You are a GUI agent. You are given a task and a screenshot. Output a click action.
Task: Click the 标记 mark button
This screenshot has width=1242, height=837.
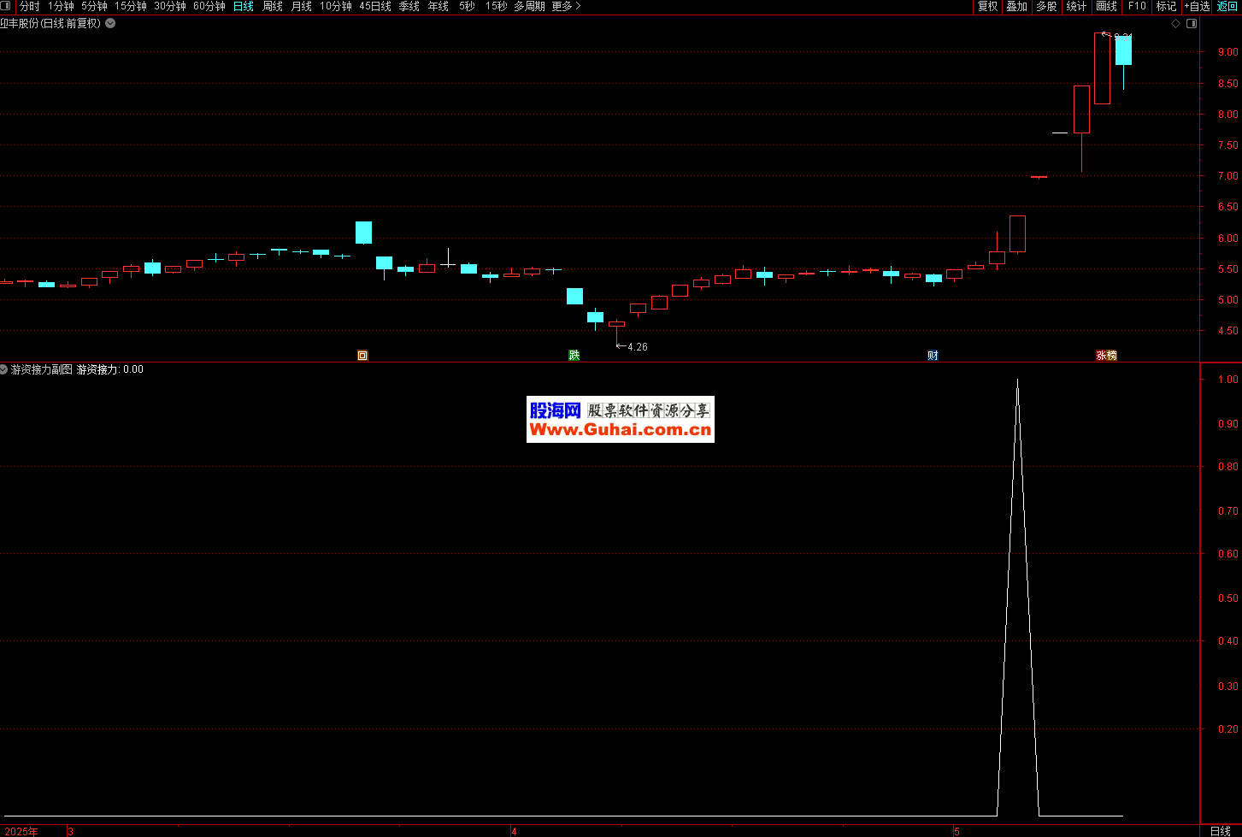tap(1166, 6)
